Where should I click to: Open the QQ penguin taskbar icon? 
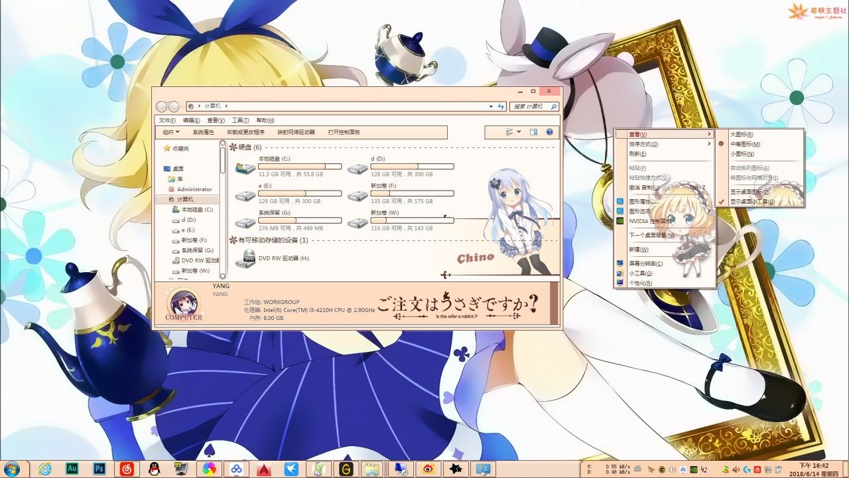tap(153, 469)
